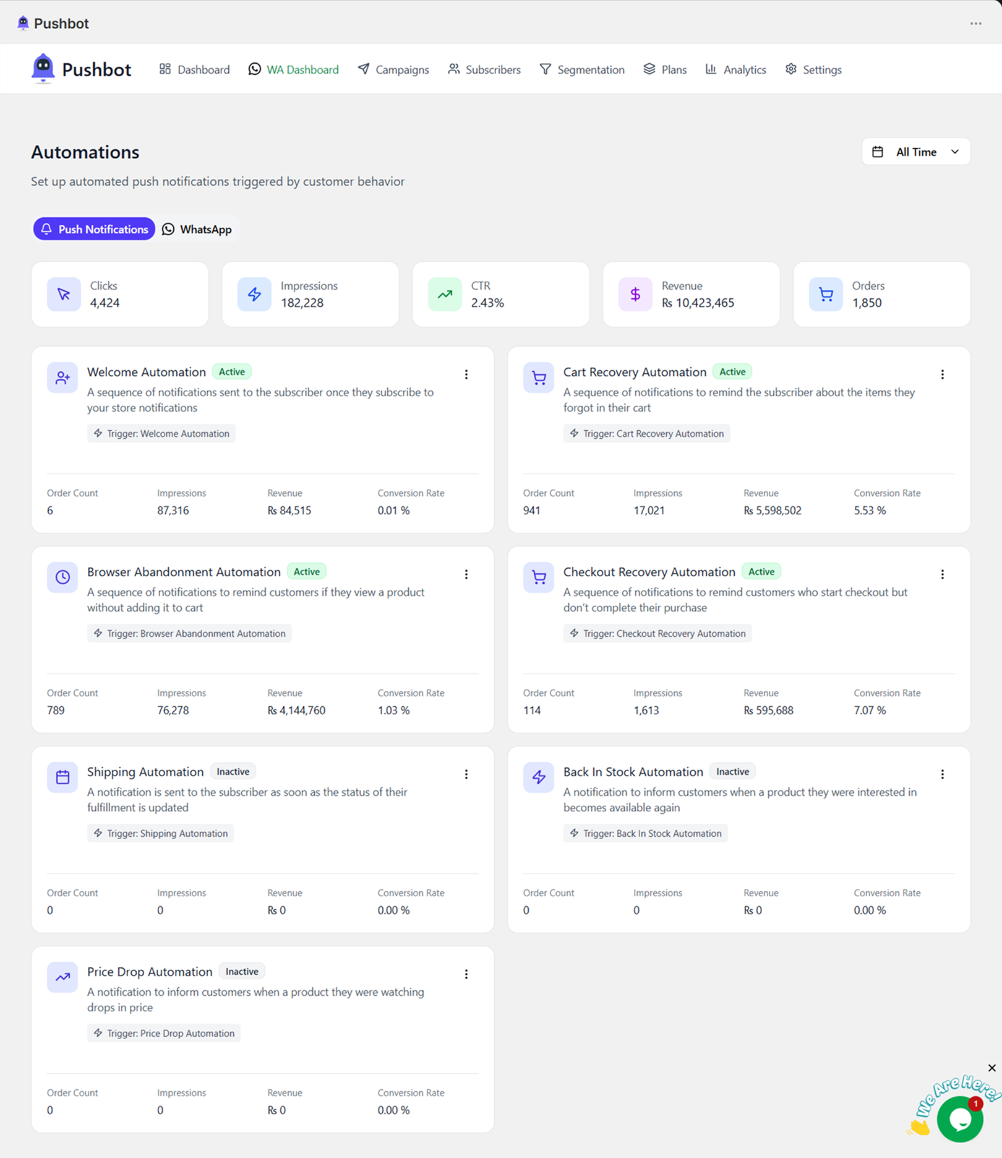This screenshot has width=1002, height=1158.
Task: Click the Active badge on Cart Recovery
Action: click(x=732, y=372)
